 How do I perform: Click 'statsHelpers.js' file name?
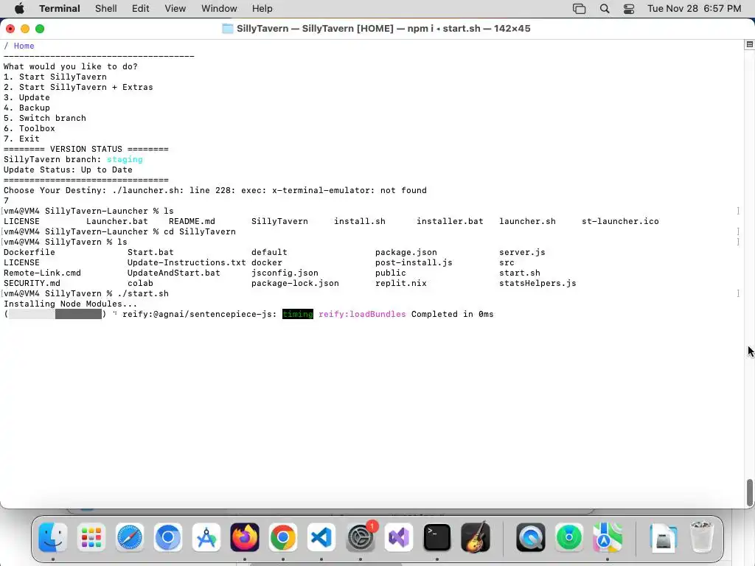tap(537, 284)
